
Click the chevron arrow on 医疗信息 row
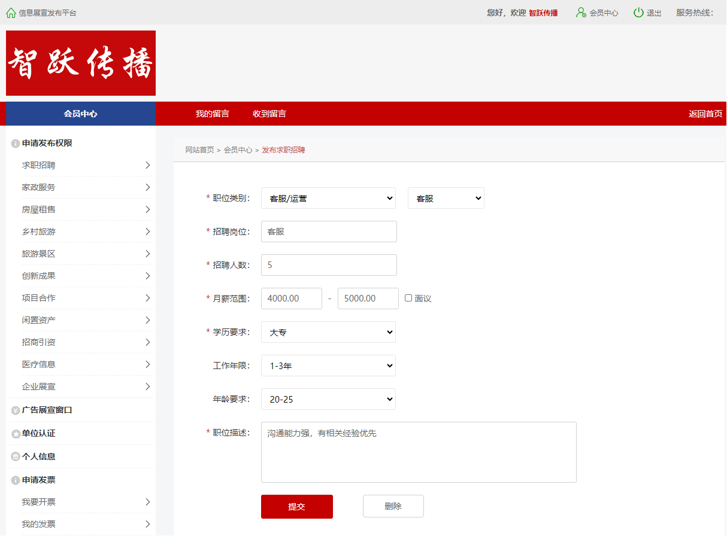click(x=148, y=364)
